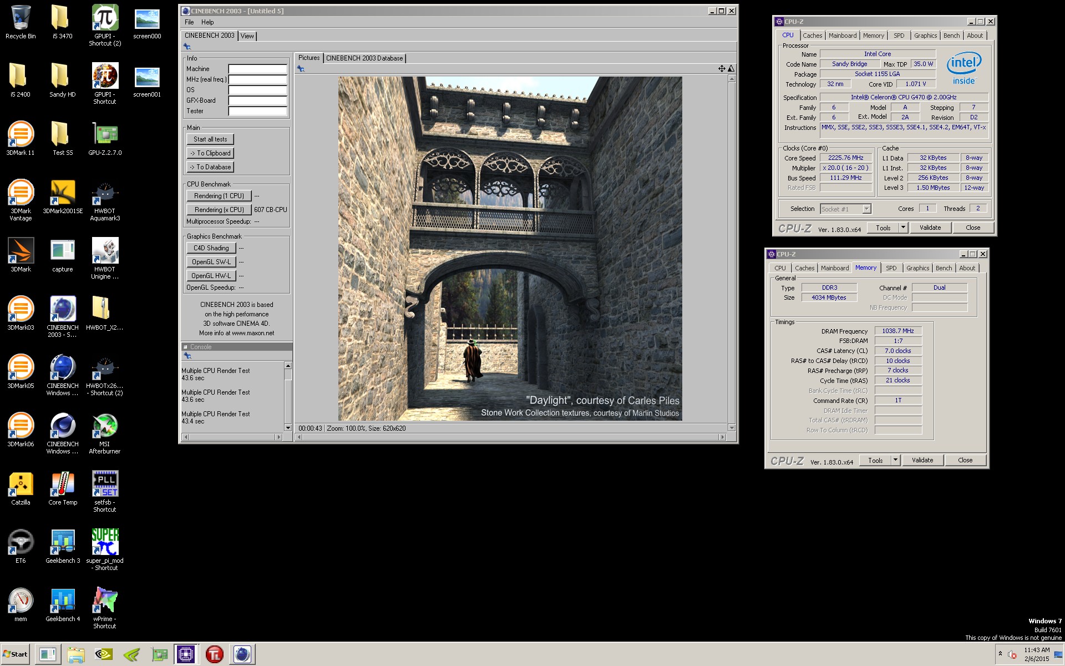This screenshot has height=666, width=1065.
Task: Click the console scrollbar down arrow
Action: [x=288, y=428]
